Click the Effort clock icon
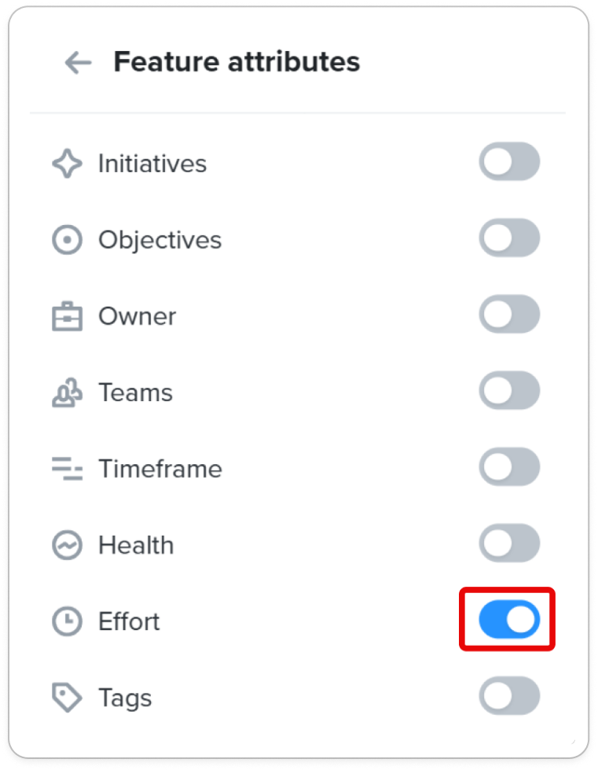The width and height of the screenshot is (598, 770). click(x=68, y=621)
